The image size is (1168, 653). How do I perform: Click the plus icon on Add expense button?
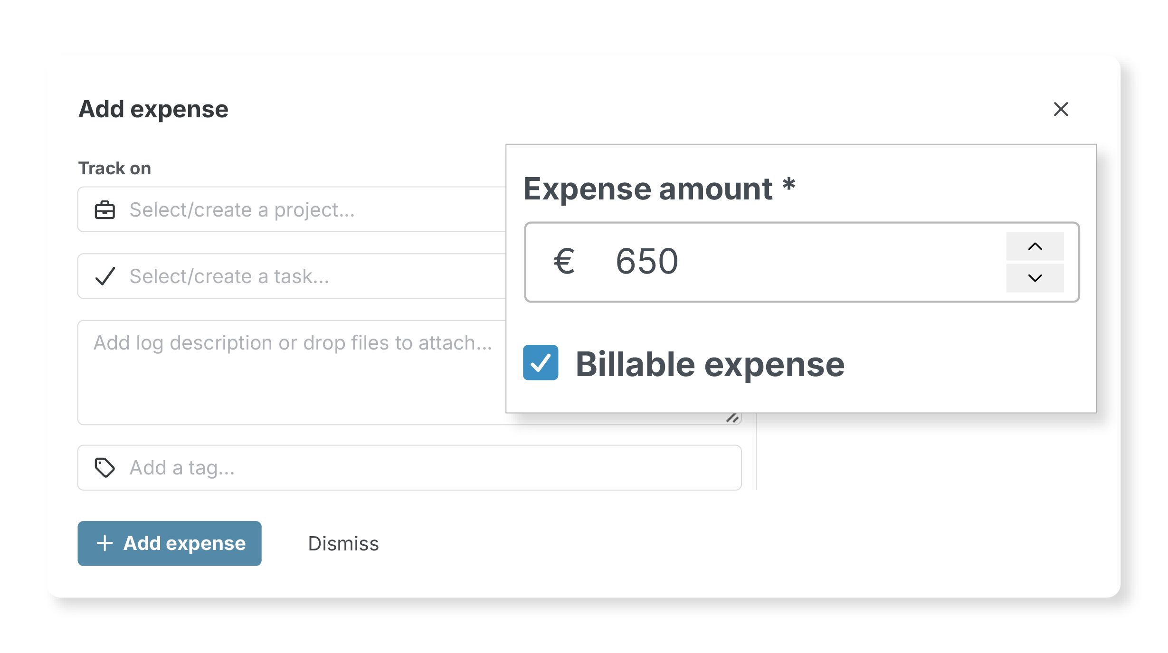coord(104,543)
